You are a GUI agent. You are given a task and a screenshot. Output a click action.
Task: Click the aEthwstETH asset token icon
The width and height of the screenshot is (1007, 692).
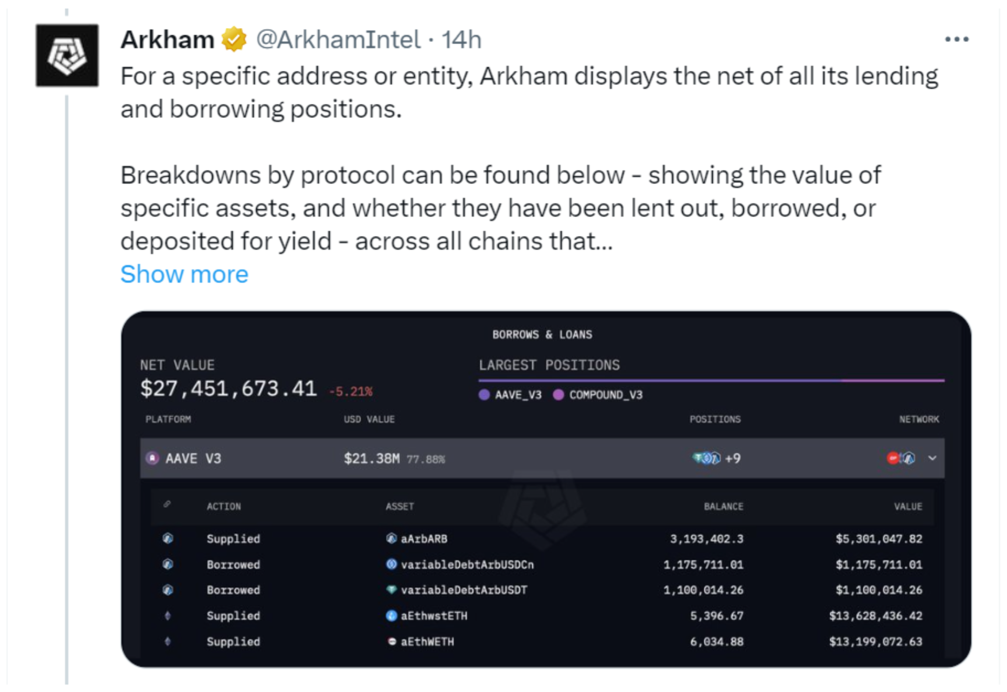pyautogui.click(x=391, y=615)
